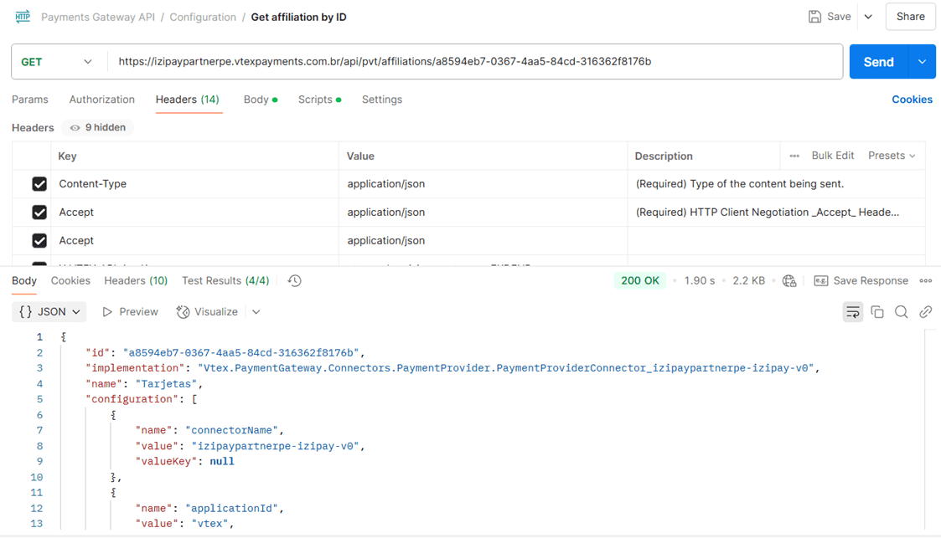Click the Share button
The height and width of the screenshot is (538, 941).
(910, 17)
